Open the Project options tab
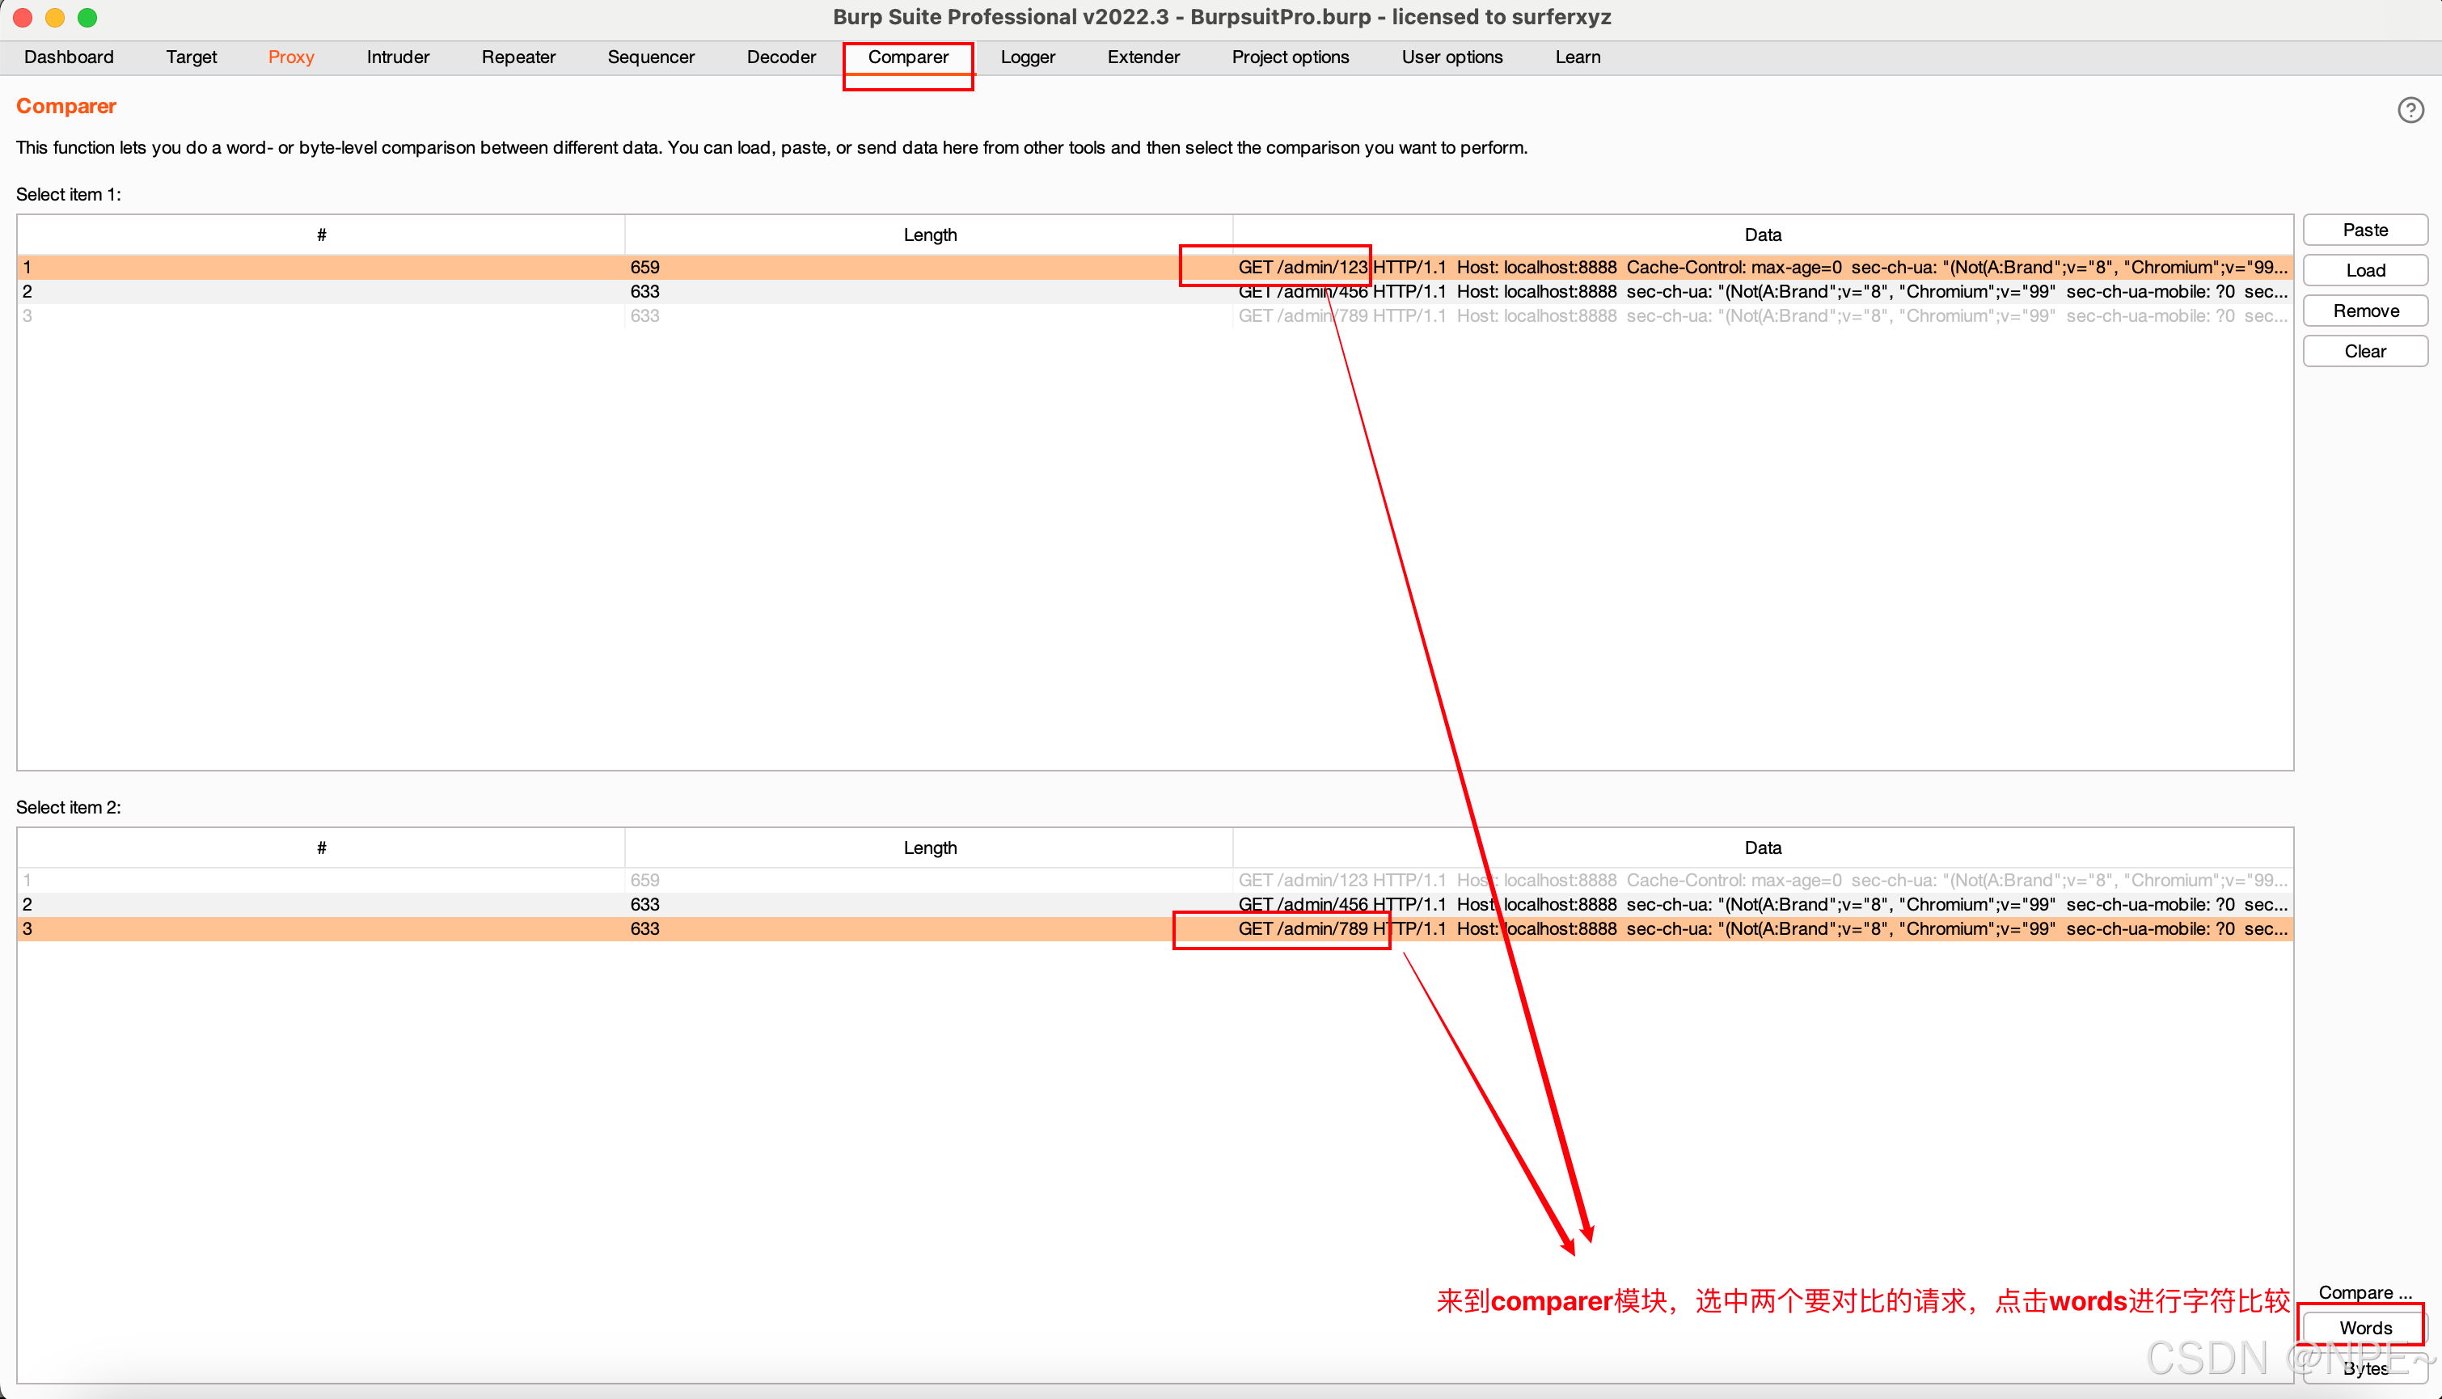2442x1399 pixels. click(x=1289, y=57)
